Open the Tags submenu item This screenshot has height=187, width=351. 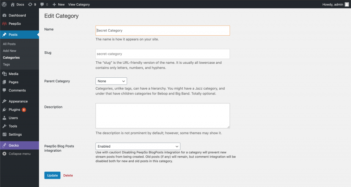6,64
